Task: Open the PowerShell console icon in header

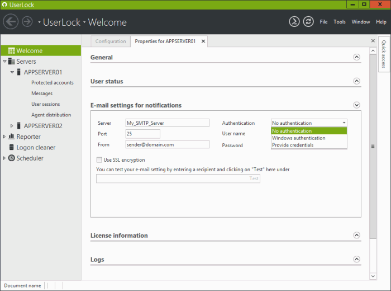Action: click(294, 22)
